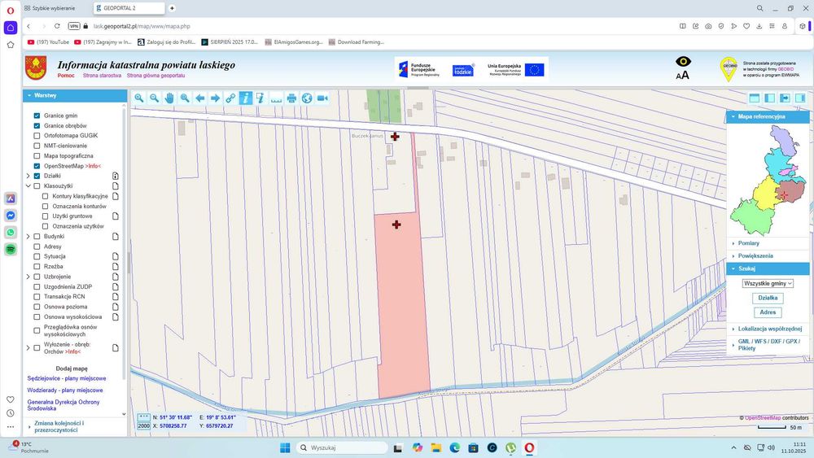Open the measure ruler tool
This screenshot has height=458, width=814.
(x=276, y=98)
